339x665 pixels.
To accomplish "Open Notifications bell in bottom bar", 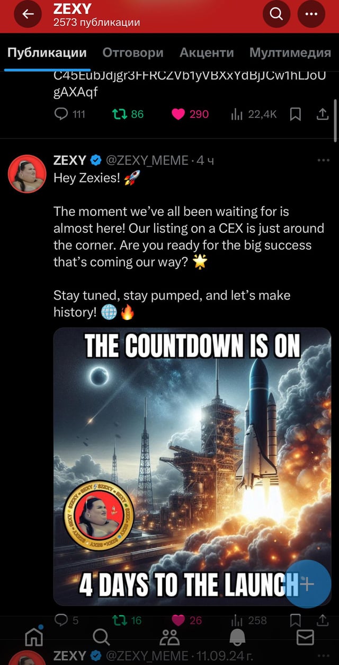I will coord(237,637).
